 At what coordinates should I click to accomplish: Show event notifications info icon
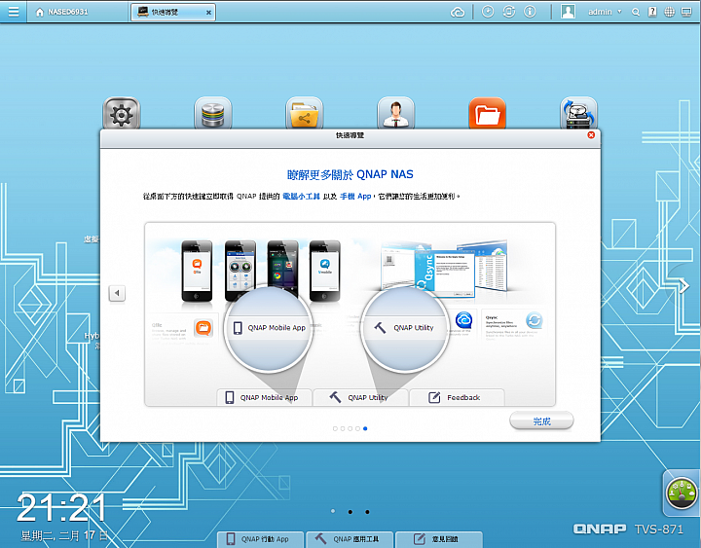click(x=530, y=12)
